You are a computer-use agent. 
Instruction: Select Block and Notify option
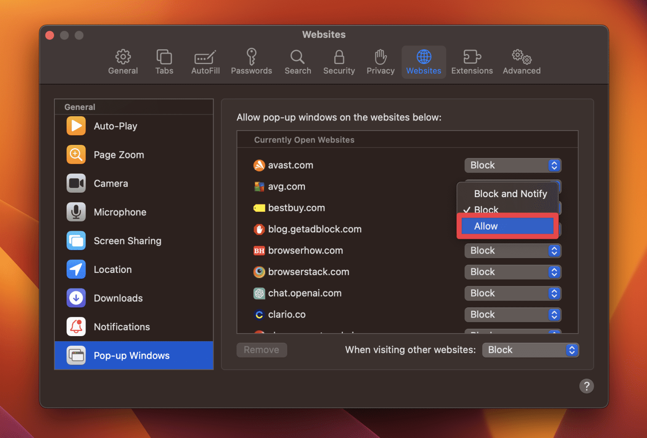pyautogui.click(x=510, y=194)
